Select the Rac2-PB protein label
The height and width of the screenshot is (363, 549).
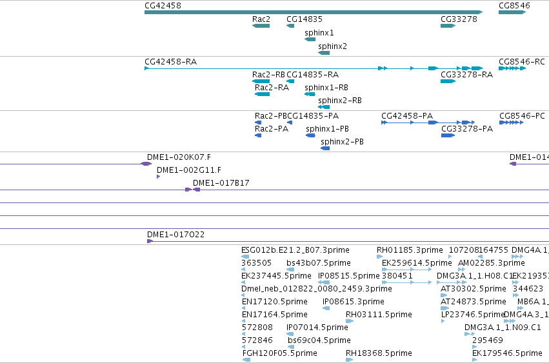pyautogui.click(x=271, y=116)
